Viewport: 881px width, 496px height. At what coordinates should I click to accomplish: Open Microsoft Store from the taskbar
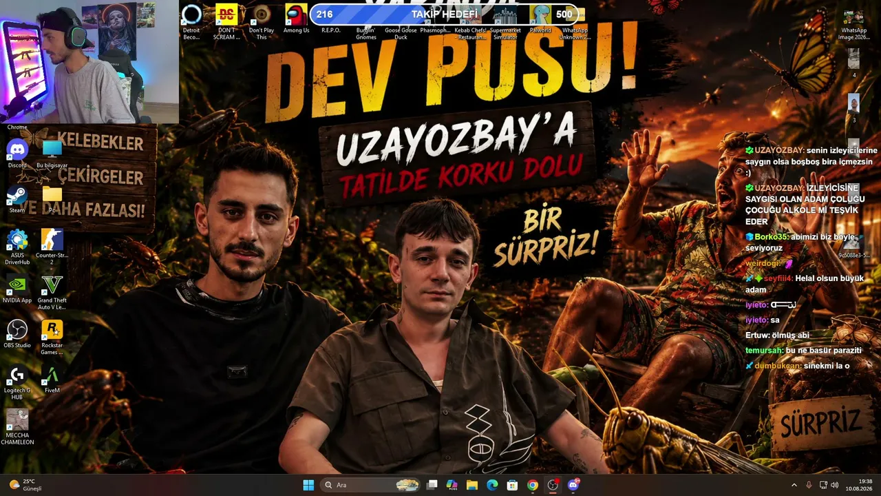click(512, 485)
